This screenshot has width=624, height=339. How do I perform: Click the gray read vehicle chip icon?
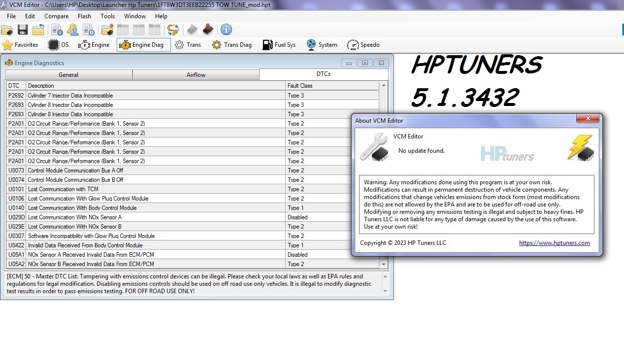tap(192, 30)
